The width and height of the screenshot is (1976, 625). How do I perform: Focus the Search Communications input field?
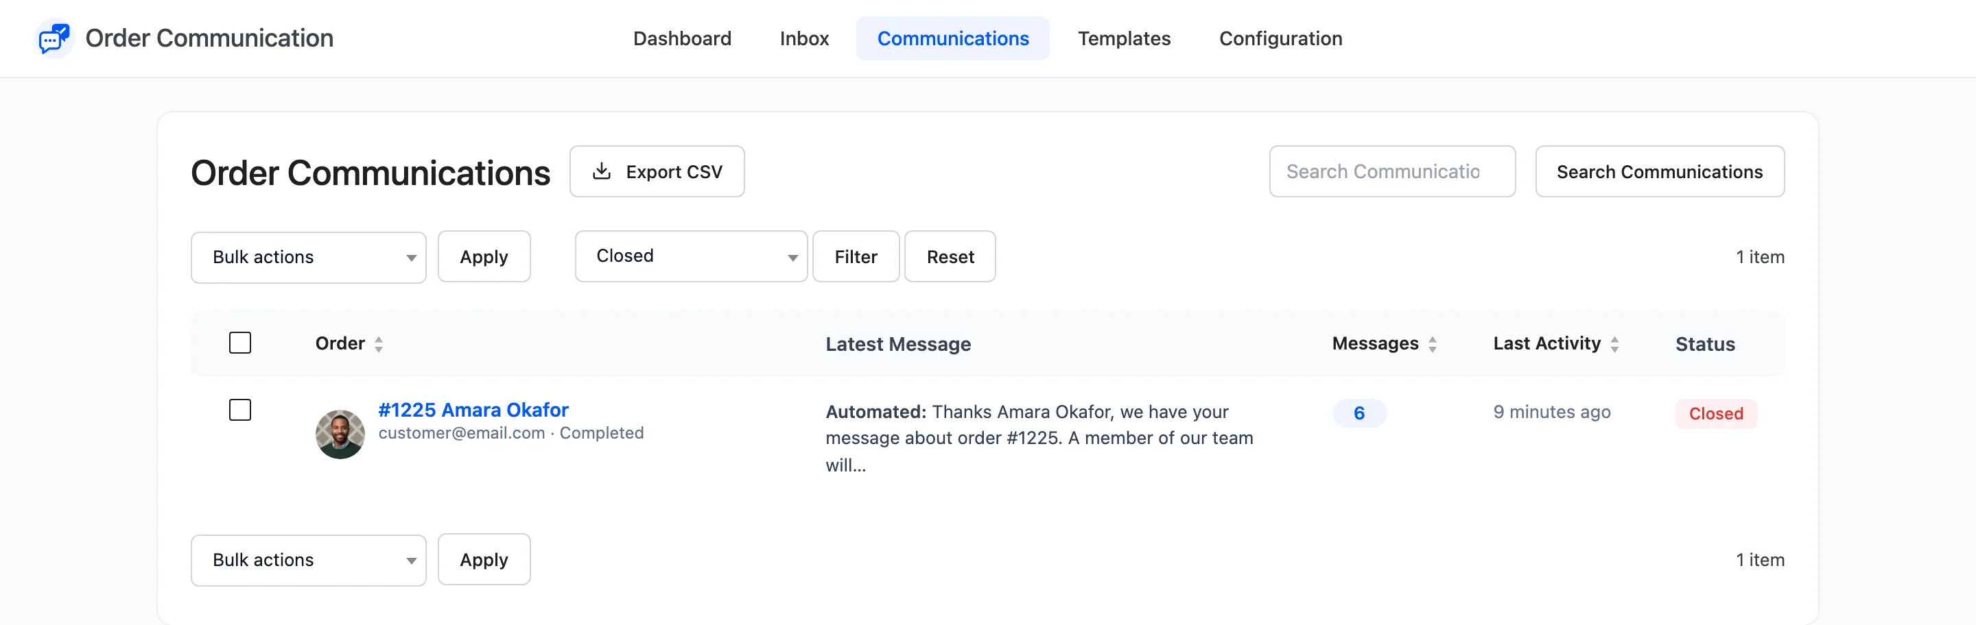click(1392, 171)
